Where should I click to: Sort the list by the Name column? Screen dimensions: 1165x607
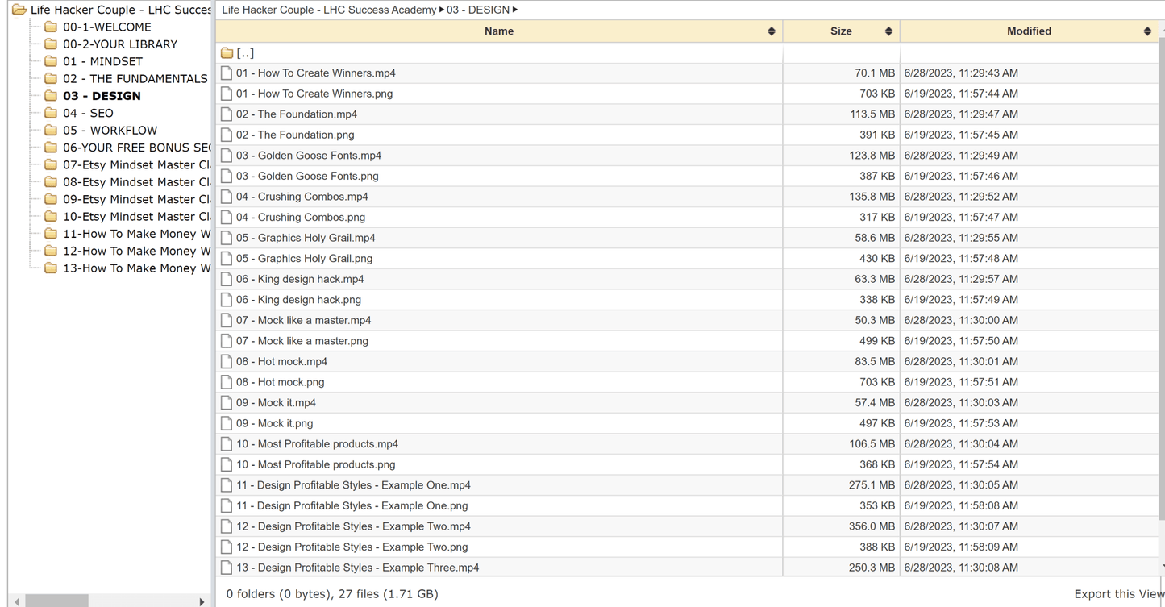click(x=499, y=31)
